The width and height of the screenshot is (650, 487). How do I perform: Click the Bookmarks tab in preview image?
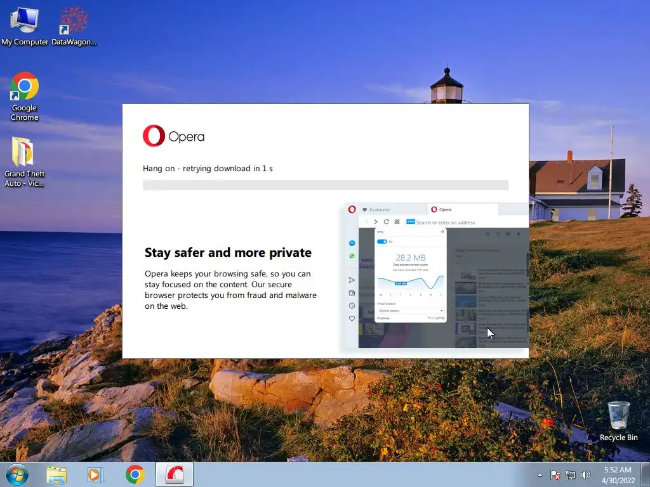[x=376, y=209]
